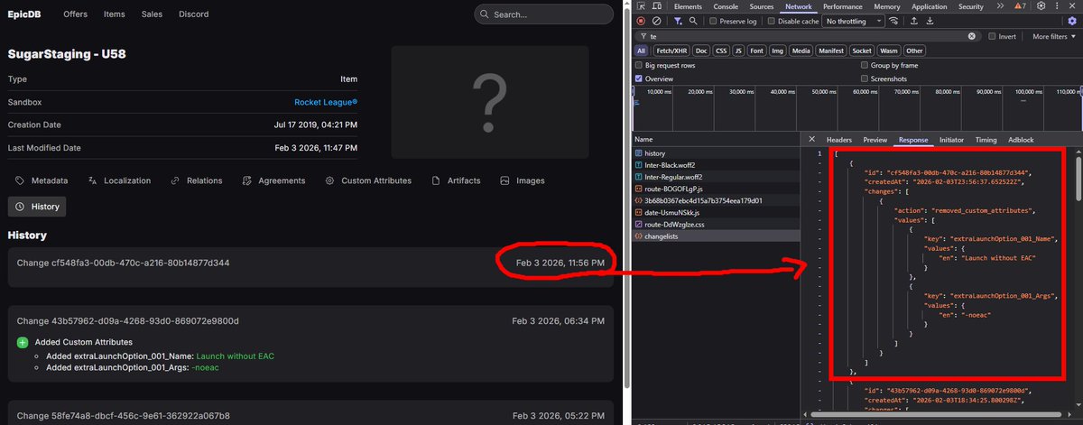
Task: Select the history request row
Action: pos(717,153)
